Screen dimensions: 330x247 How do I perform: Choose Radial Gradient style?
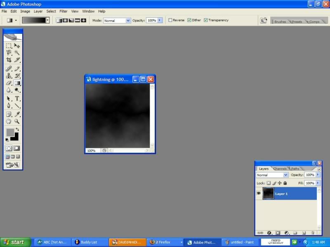(x=65, y=20)
